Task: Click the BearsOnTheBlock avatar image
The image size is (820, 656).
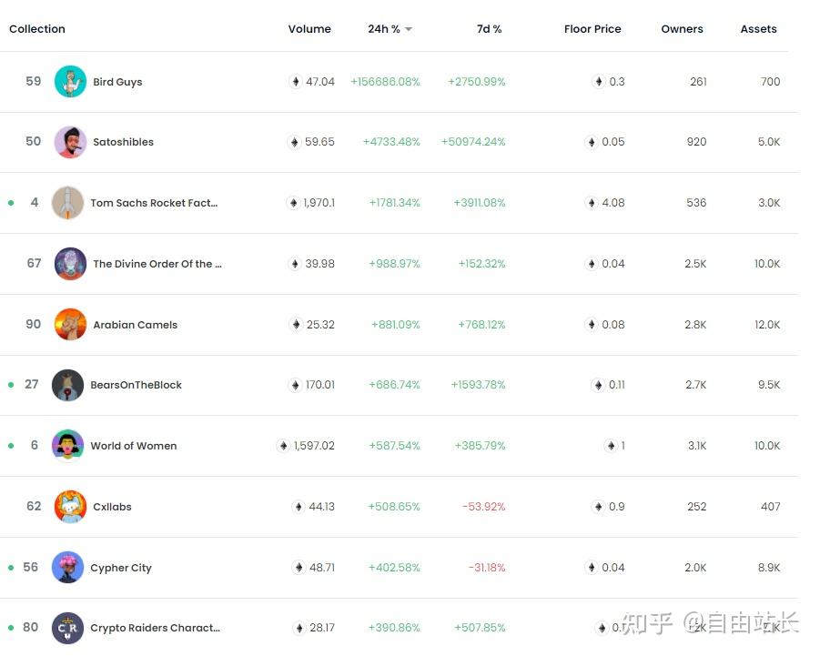Action: point(67,385)
